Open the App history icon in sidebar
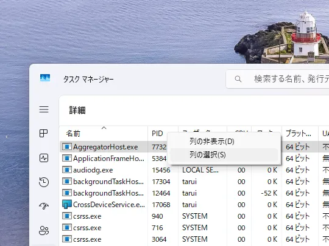Viewport: 329px width, 246px height. click(x=44, y=182)
